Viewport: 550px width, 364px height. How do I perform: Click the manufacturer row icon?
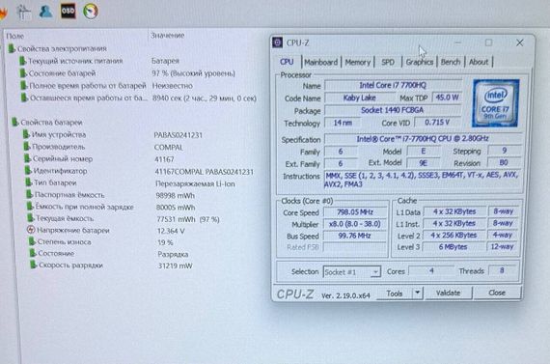pos(27,147)
